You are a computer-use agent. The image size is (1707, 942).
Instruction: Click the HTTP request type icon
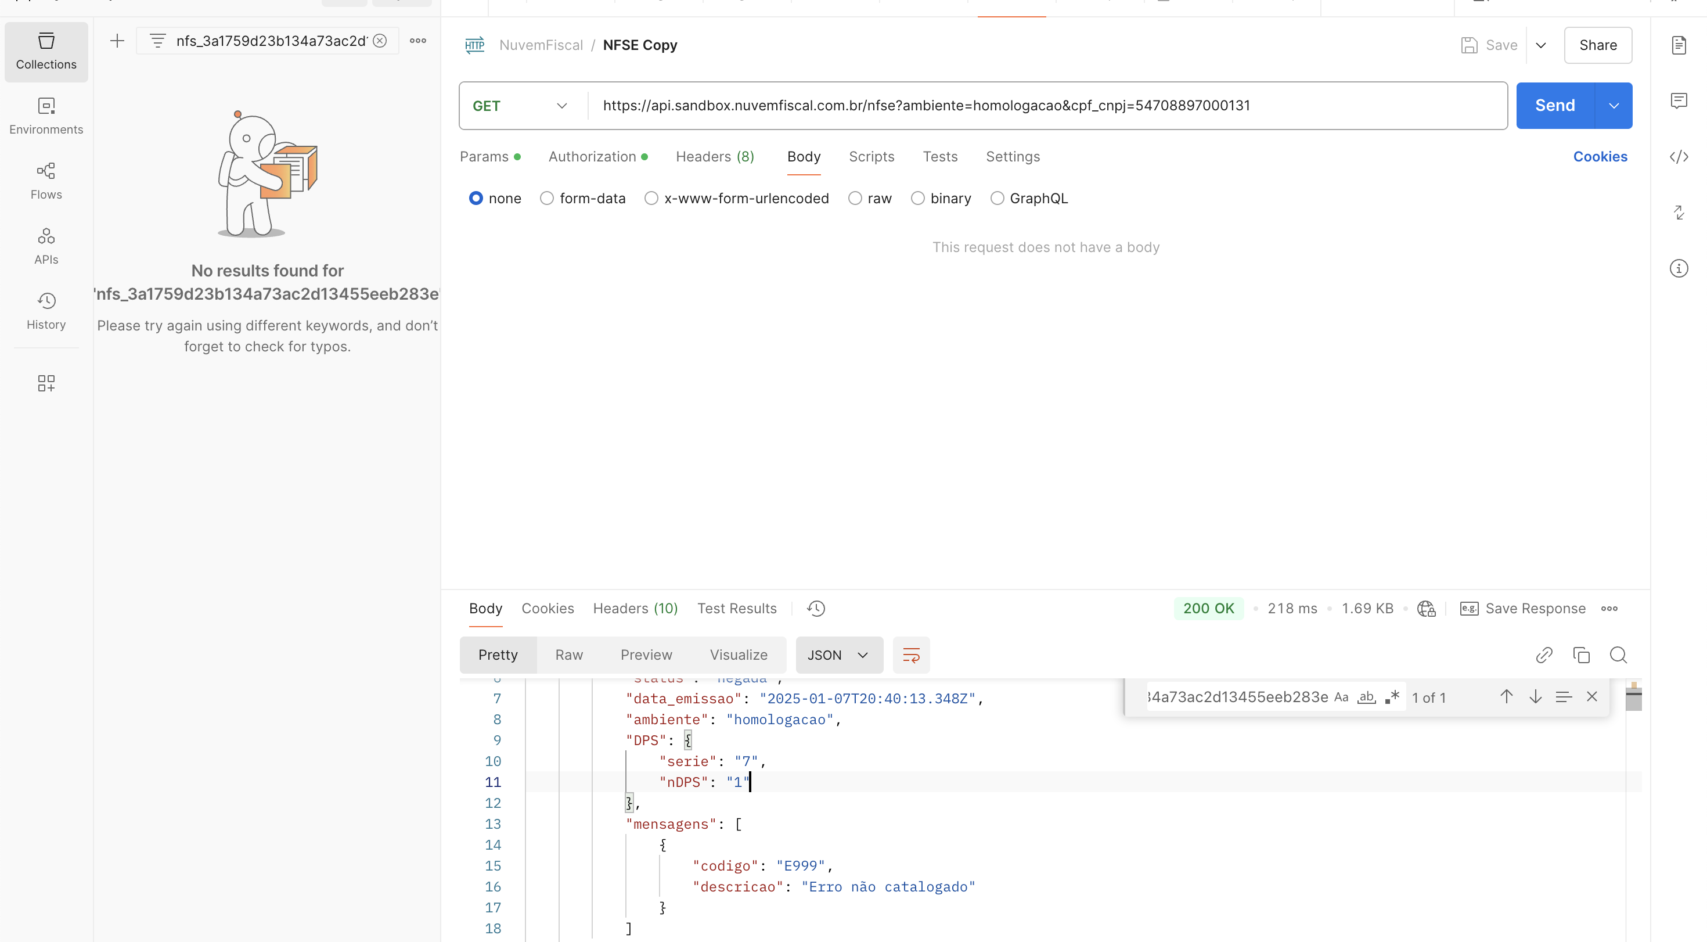coord(474,45)
